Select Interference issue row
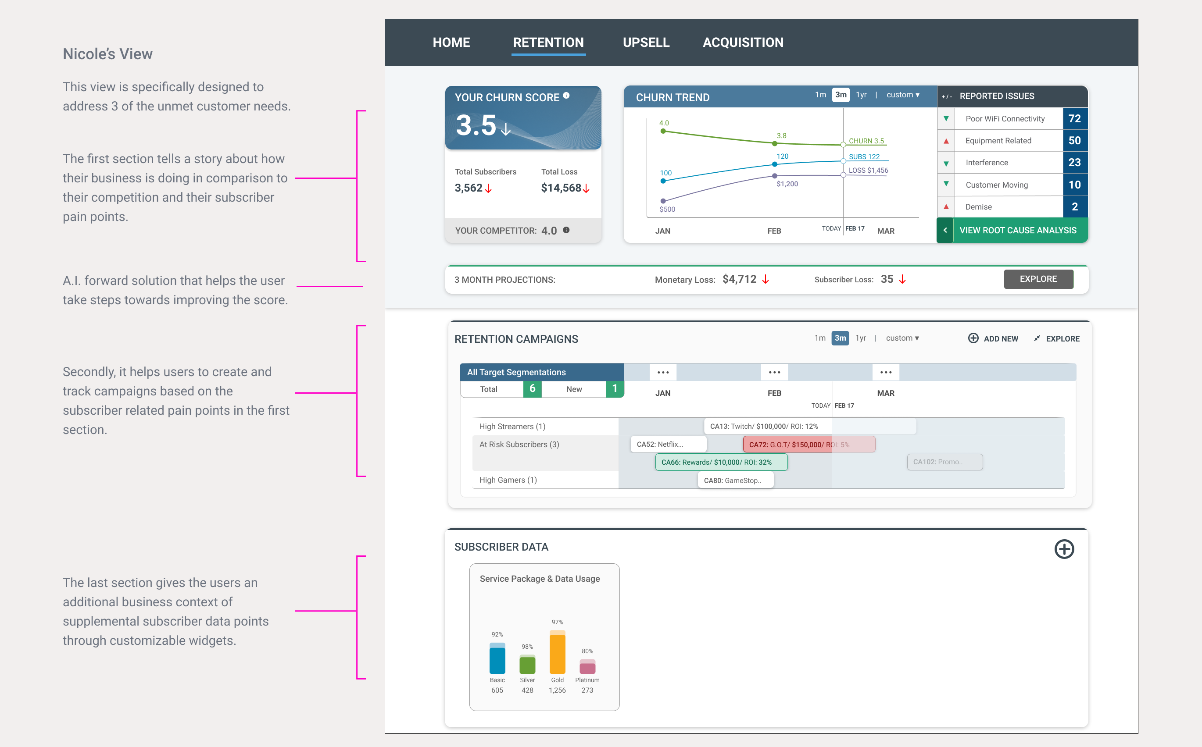 click(1012, 163)
